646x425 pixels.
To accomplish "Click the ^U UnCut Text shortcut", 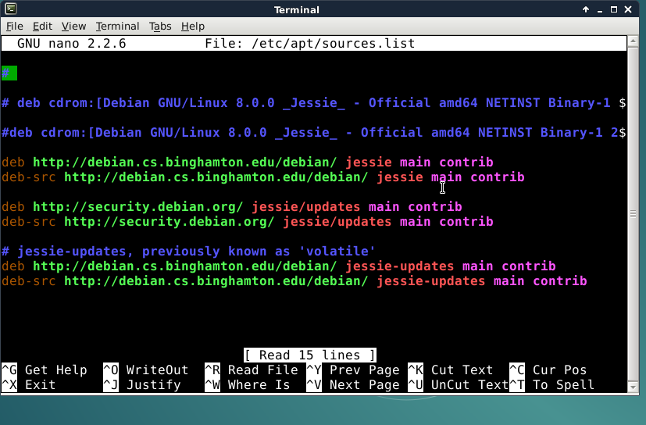I will pyautogui.click(x=459, y=385).
